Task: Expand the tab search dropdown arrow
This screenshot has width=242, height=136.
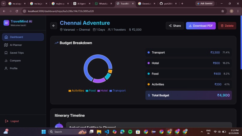Action: tap(3, 4)
